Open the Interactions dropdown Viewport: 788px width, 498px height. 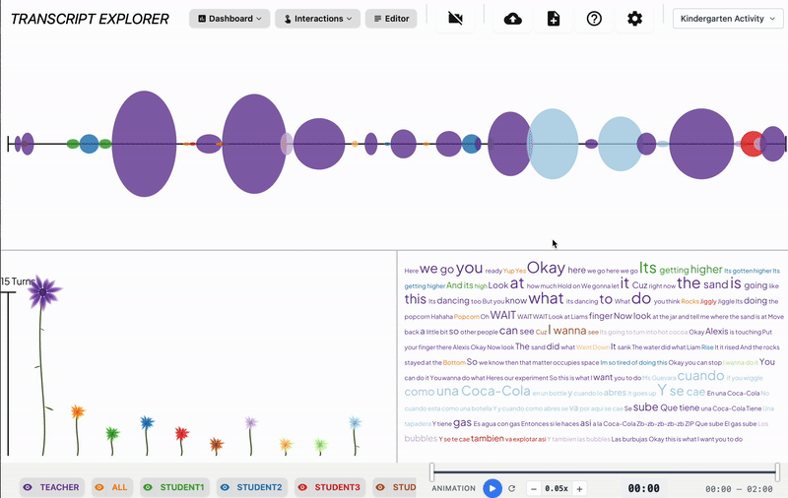click(x=317, y=19)
